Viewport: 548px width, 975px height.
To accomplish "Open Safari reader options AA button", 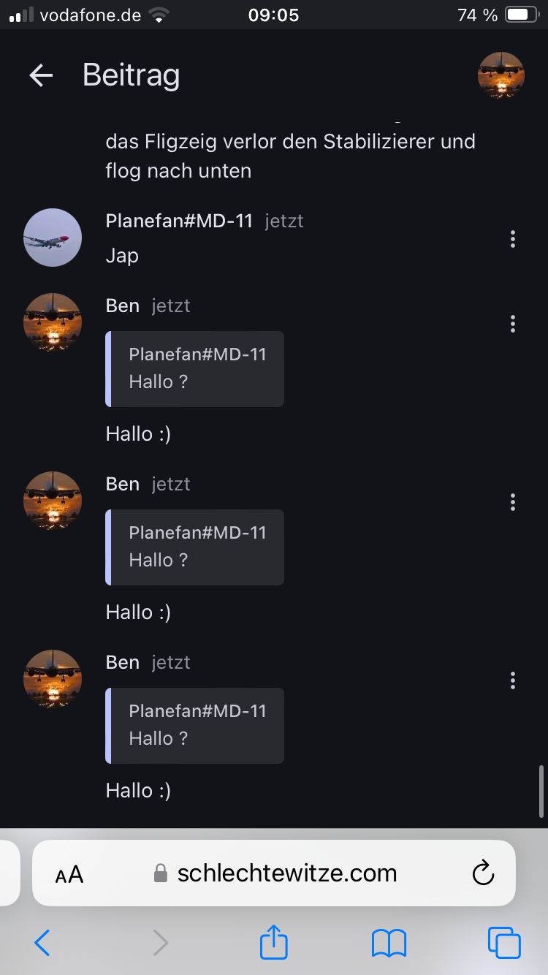I will [69, 874].
